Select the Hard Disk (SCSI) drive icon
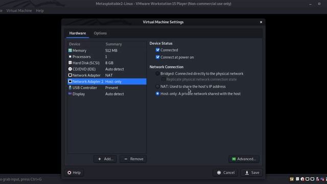 [x=70, y=62]
